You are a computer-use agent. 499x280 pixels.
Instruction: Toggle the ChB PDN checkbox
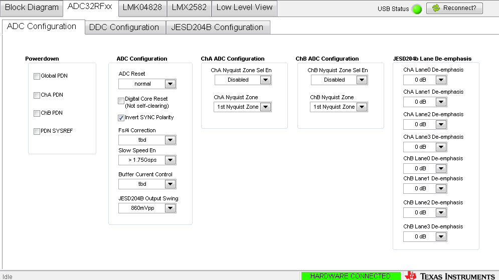pyautogui.click(x=37, y=114)
